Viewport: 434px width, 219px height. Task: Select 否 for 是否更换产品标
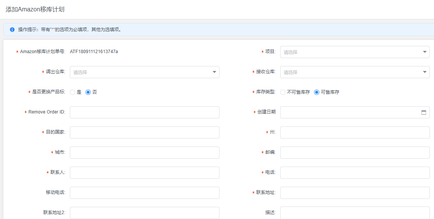tap(88, 92)
